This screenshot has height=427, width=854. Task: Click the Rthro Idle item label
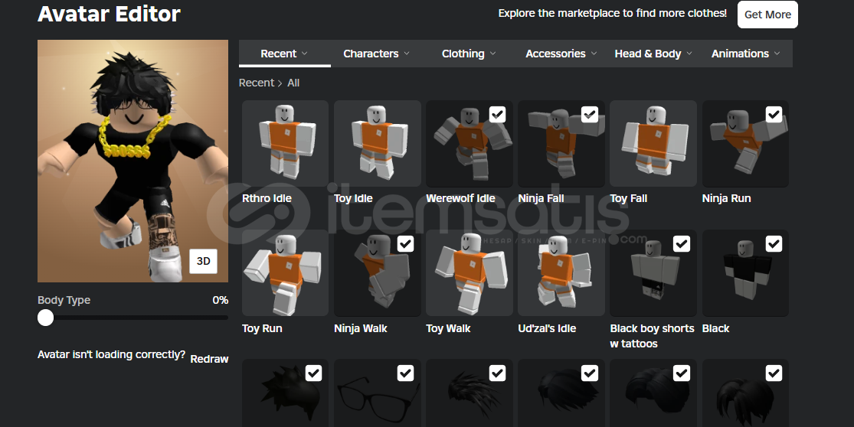tap(267, 198)
